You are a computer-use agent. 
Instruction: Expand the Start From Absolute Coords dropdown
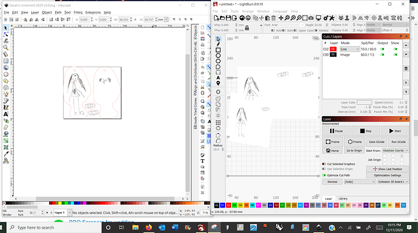tap(395, 151)
